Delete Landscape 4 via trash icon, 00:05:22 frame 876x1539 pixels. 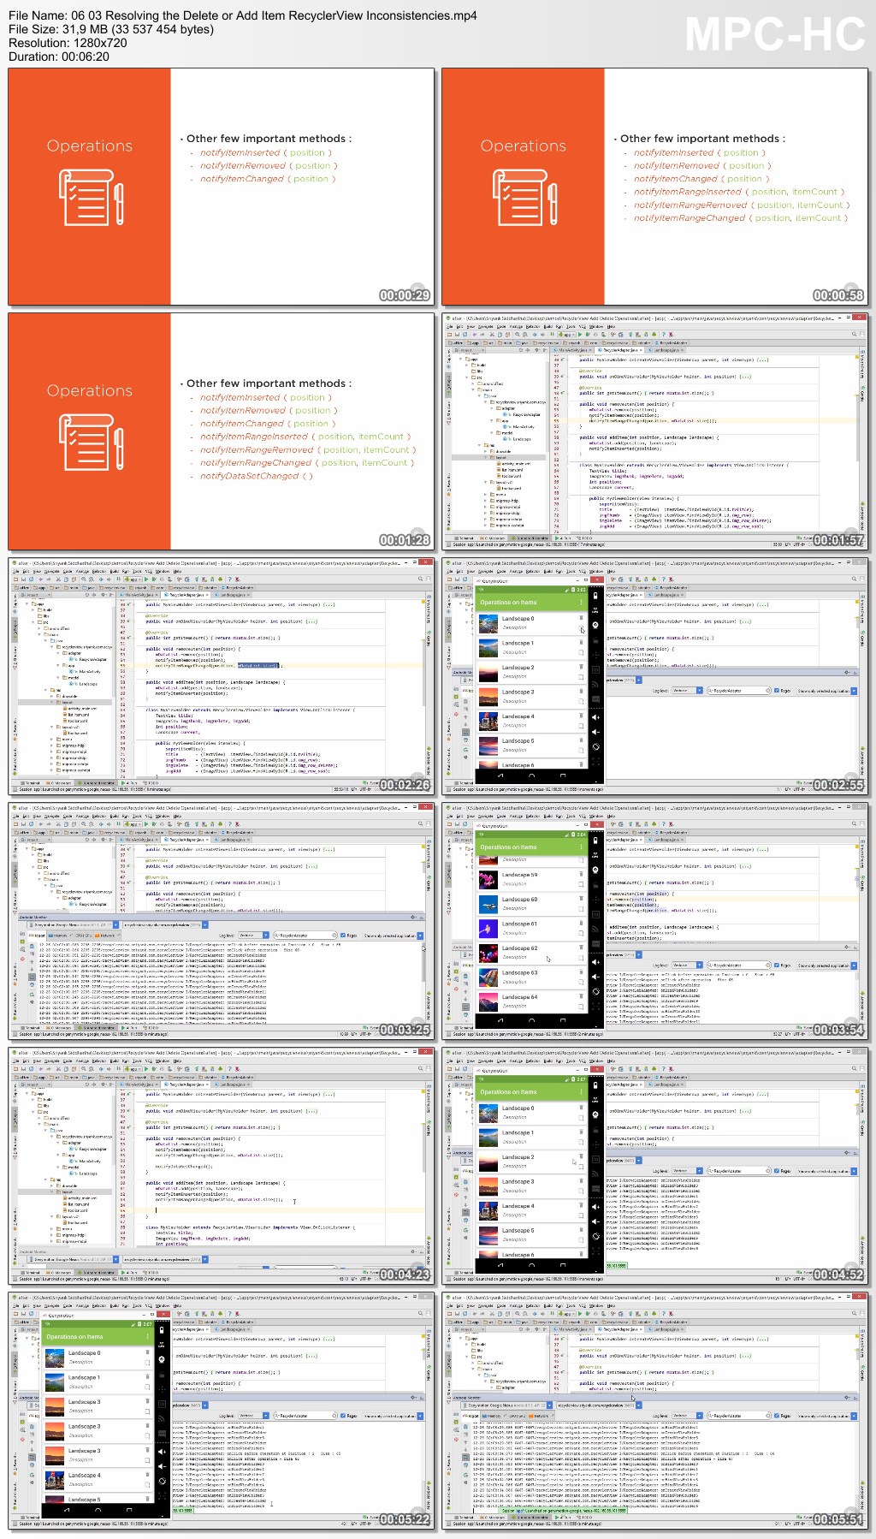point(148,1475)
